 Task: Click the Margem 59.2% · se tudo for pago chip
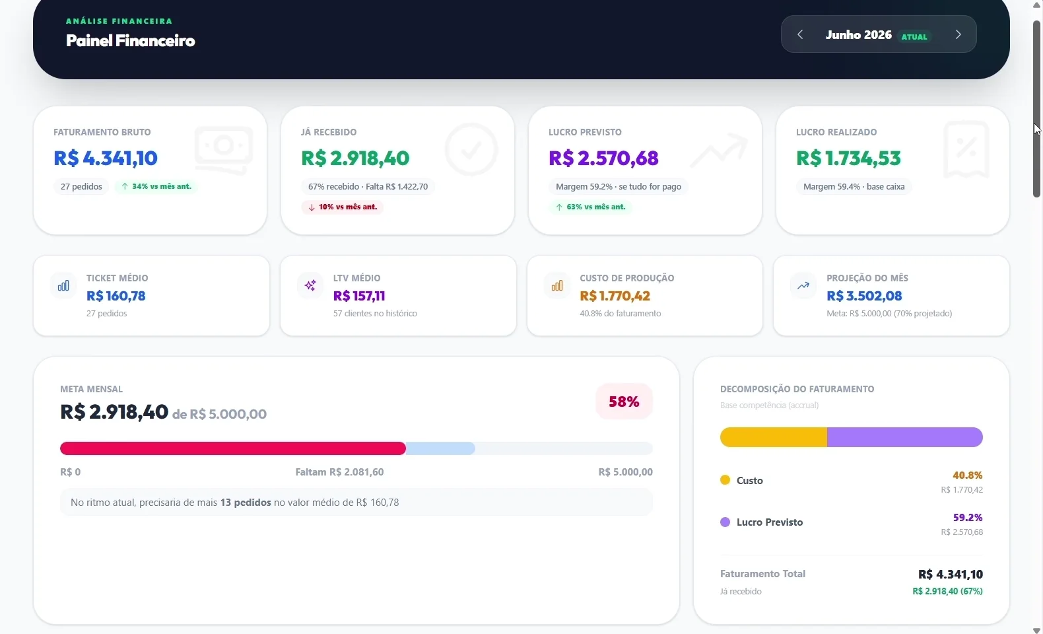pos(619,187)
